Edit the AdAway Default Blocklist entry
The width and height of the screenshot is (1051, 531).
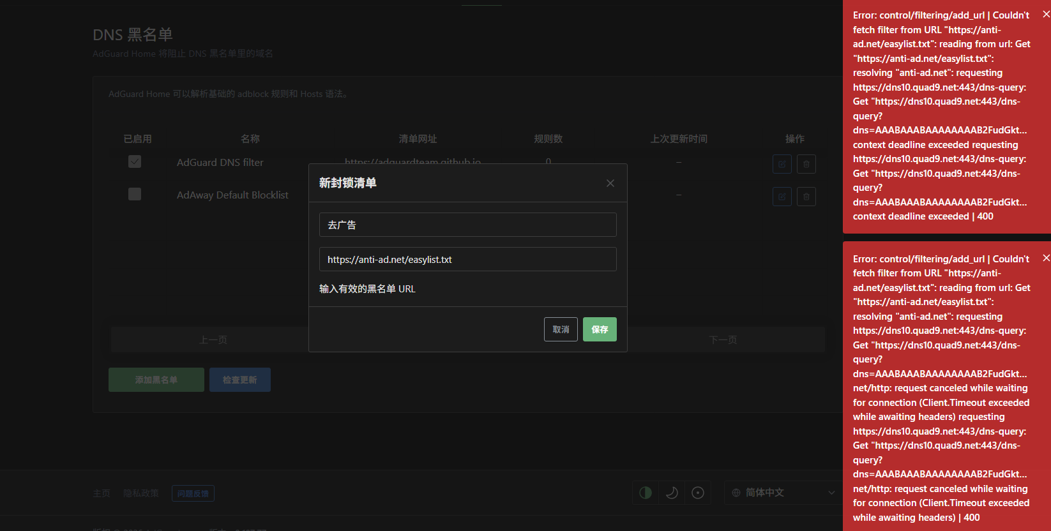coord(782,197)
